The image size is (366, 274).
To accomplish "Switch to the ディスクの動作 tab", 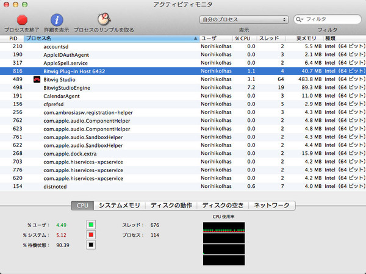I will (171, 206).
